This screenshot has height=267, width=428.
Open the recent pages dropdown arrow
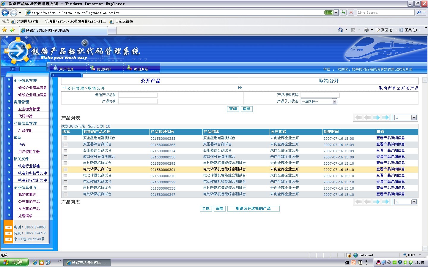tap(20, 13)
